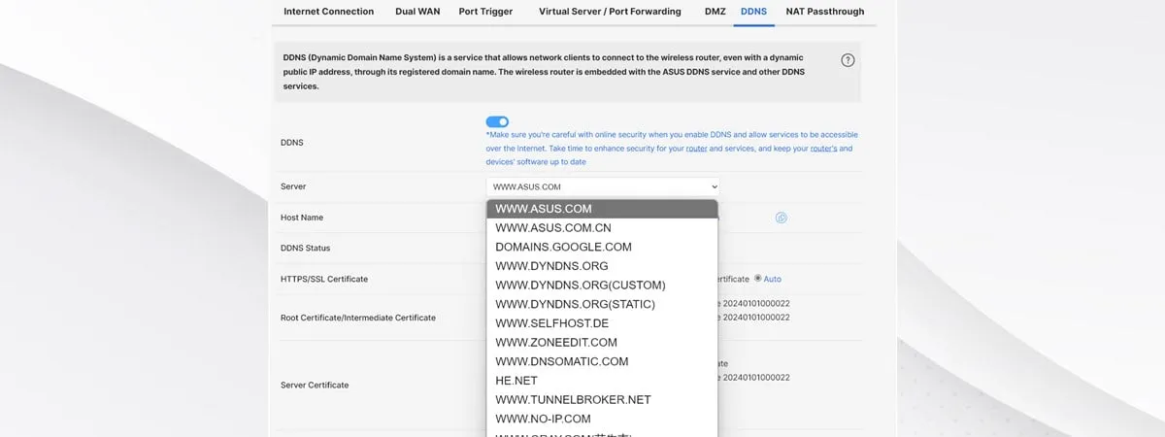Pick WWW.NO-IP.COM from the dropdown list
1165x437 pixels.
point(543,419)
